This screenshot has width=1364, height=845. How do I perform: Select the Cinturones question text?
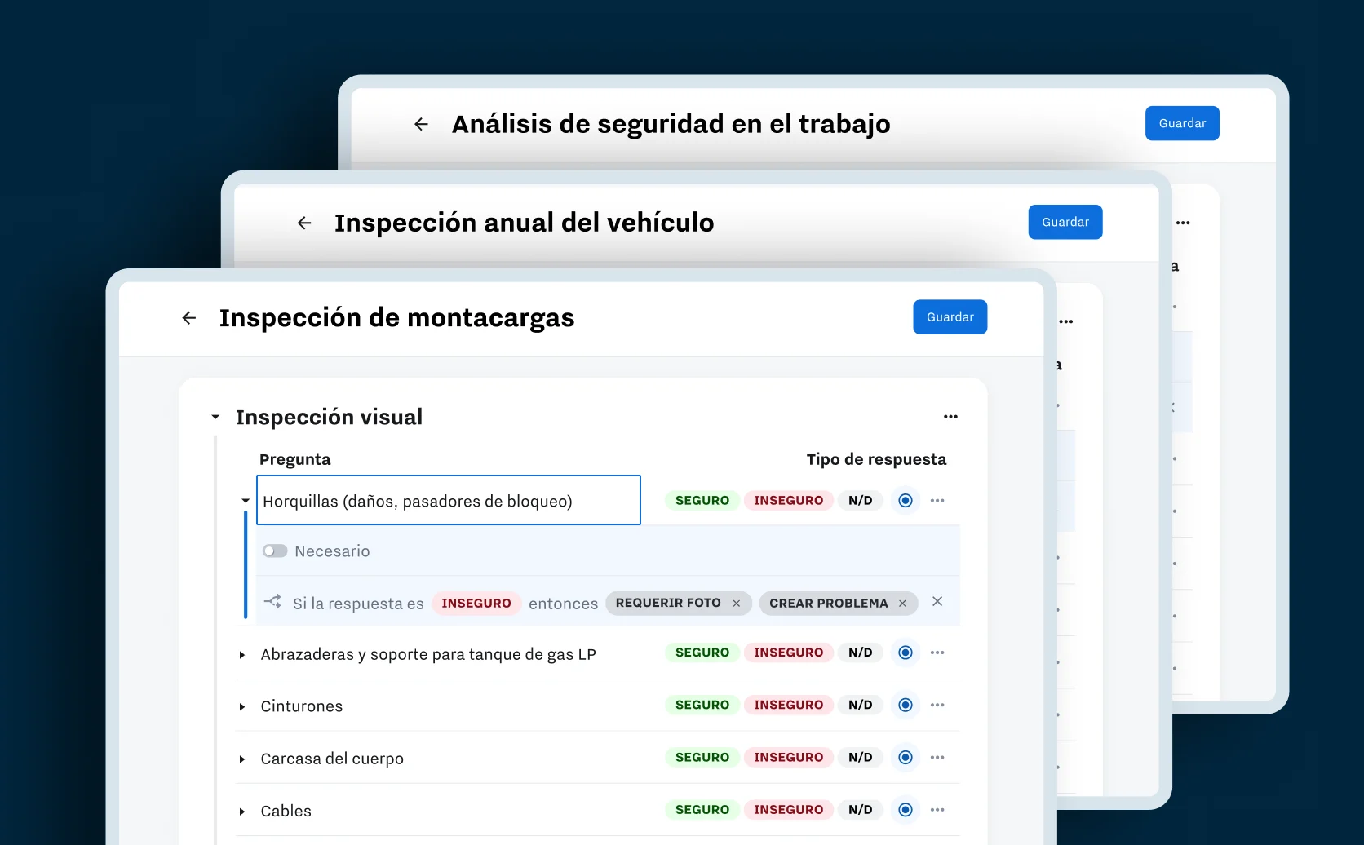point(302,706)
